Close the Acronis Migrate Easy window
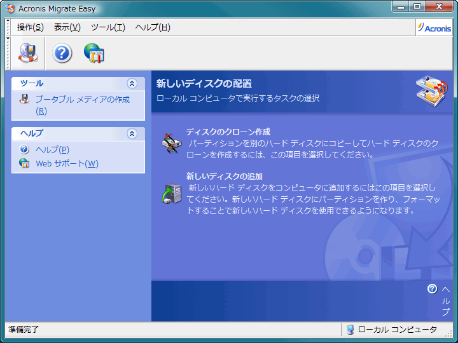458x343 pixels. tap(439, 6)
